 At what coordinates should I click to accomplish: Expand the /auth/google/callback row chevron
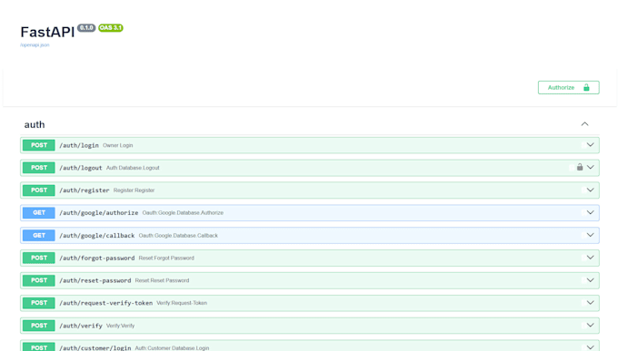[x=590, y=235]
